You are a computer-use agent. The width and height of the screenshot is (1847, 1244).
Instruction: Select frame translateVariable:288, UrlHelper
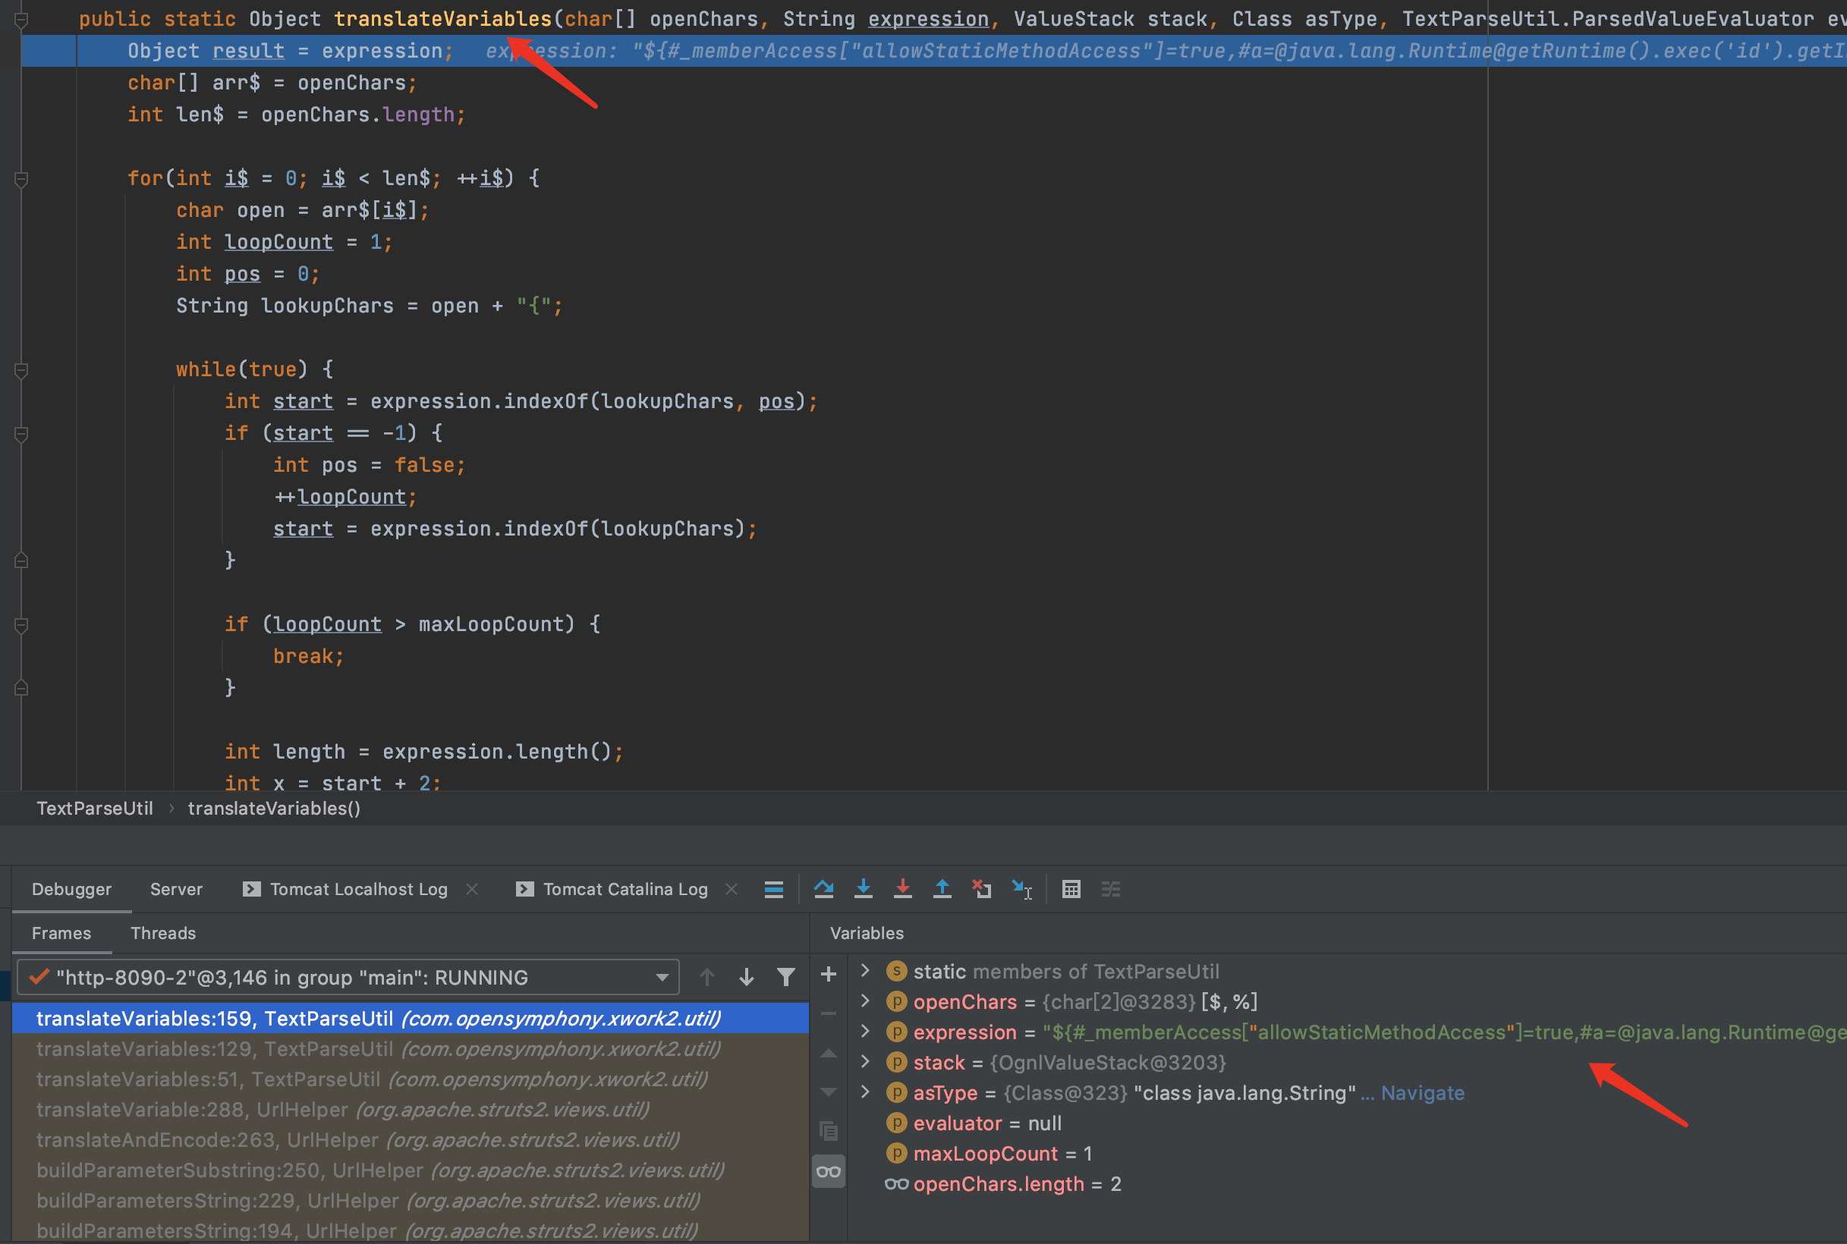tap(411, 1110)
